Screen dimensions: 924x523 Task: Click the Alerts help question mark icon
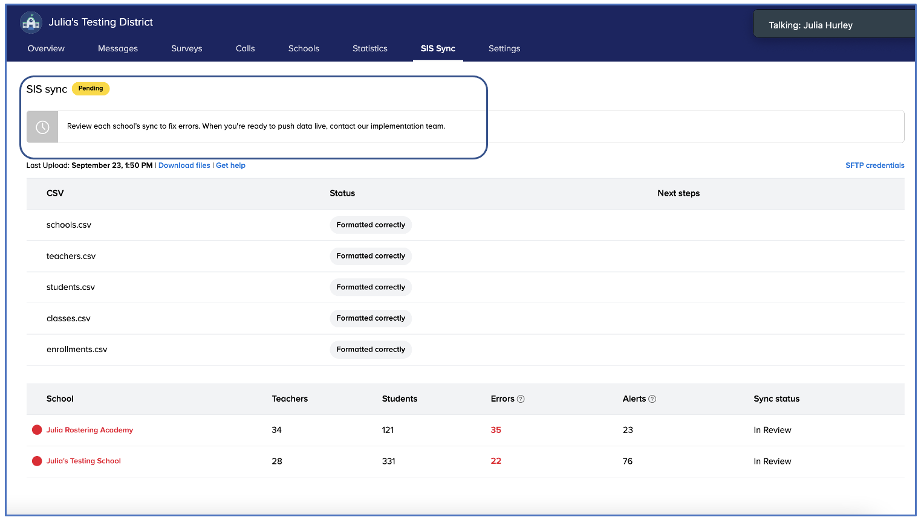652,399
